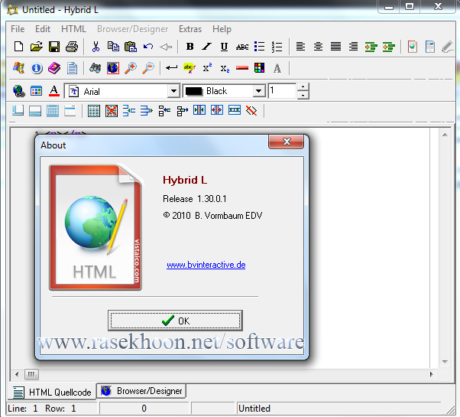Insert hyperlink with globe chain icon

(19, 91)
